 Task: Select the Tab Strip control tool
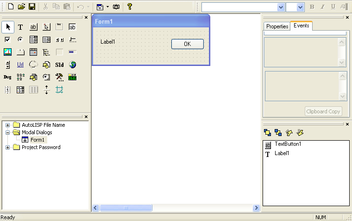20,52
